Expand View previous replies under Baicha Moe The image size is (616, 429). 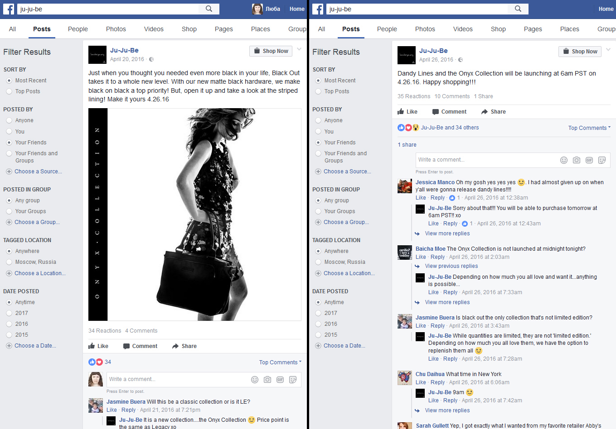pos(451,266)
